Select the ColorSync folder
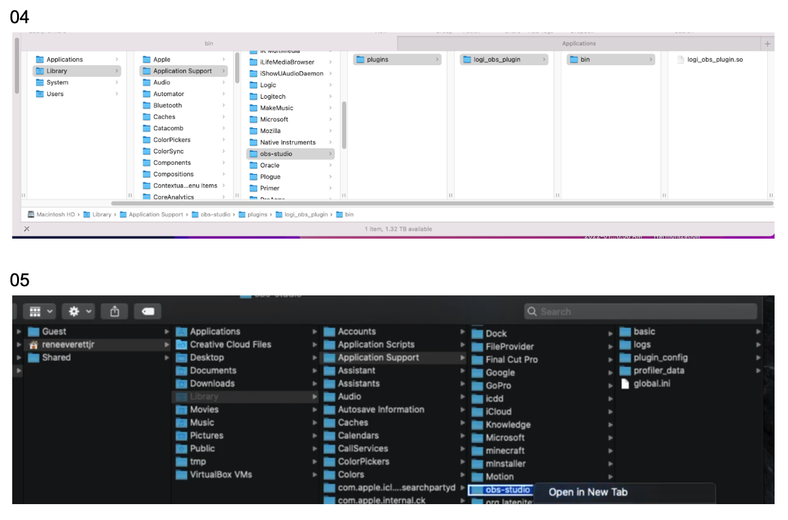This screenshot has width=788, height=520. click(183, 151)
